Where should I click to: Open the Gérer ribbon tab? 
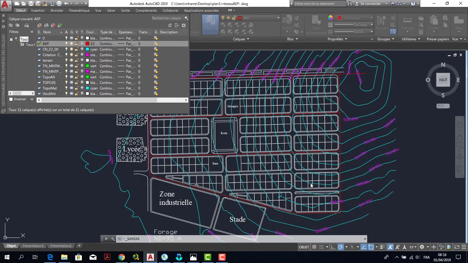click(111, 11)
